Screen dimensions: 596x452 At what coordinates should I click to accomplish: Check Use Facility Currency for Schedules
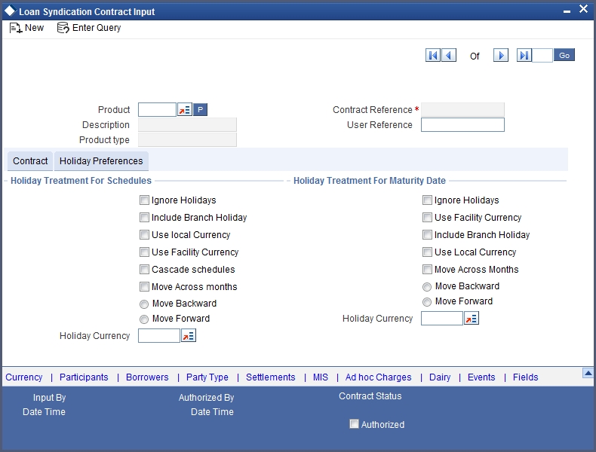point(144,252)
